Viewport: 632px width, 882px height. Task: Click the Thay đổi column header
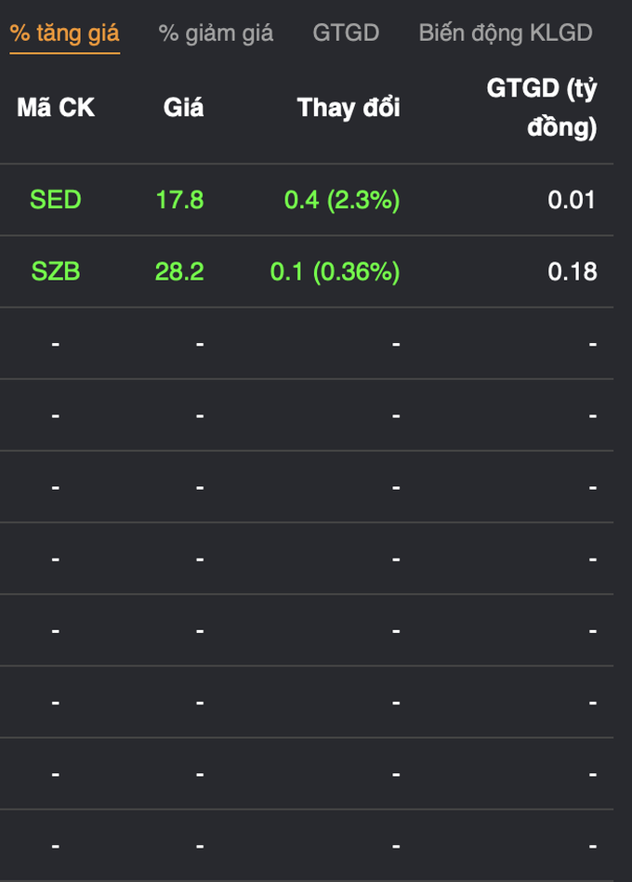349,108
